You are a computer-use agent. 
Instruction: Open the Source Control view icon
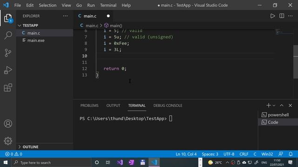pyautogui.click(x=8, y=53)
